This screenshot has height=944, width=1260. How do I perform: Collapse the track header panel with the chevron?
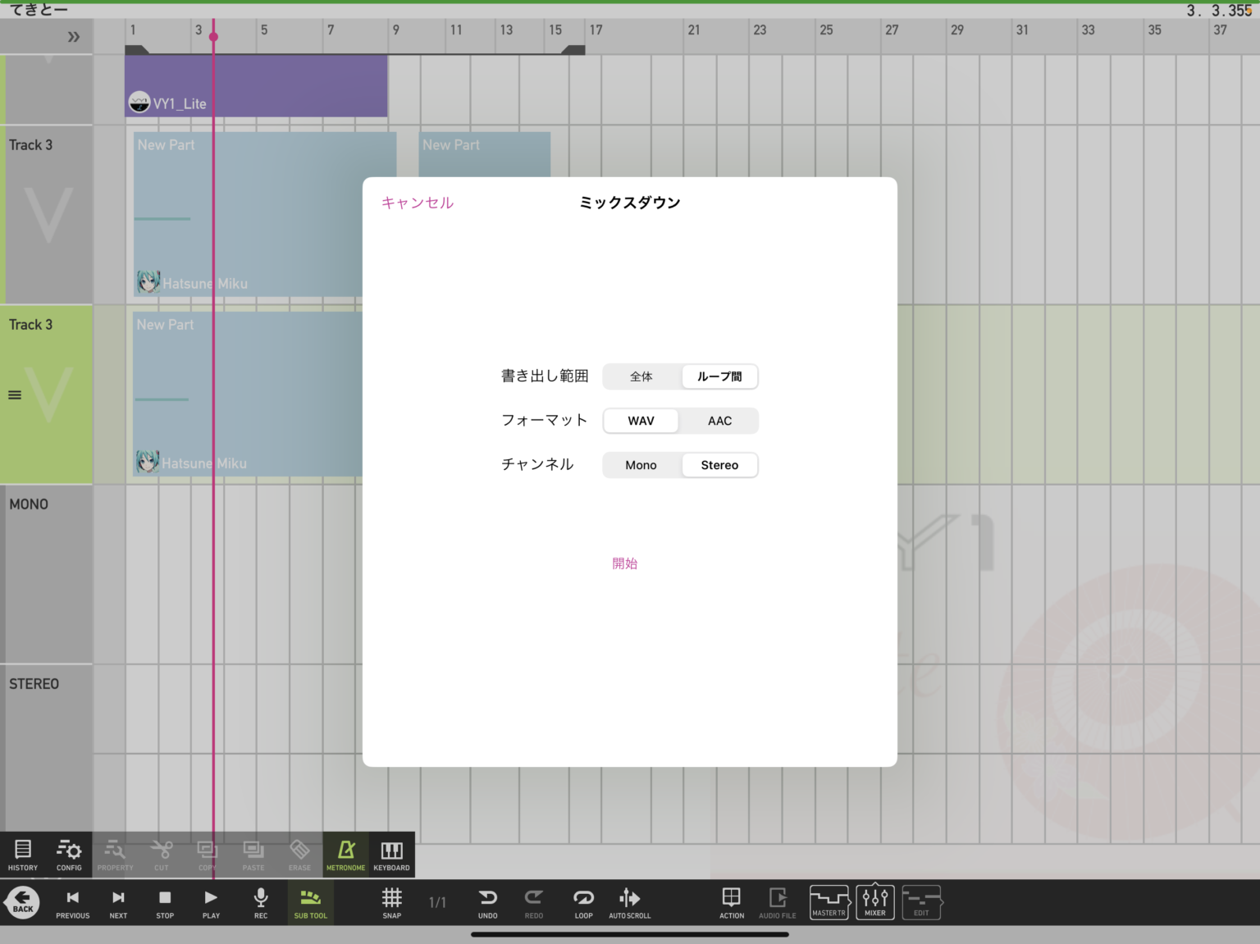point(74,36)
